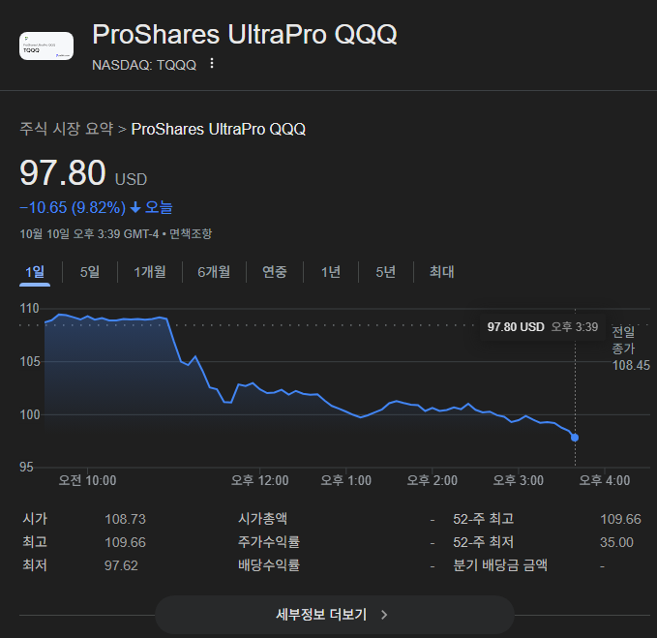Switch to the 1개월 chart tab

(x=150, y=272)
